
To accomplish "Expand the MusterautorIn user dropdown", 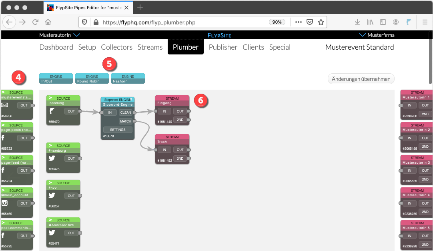I will pos(77,35).
